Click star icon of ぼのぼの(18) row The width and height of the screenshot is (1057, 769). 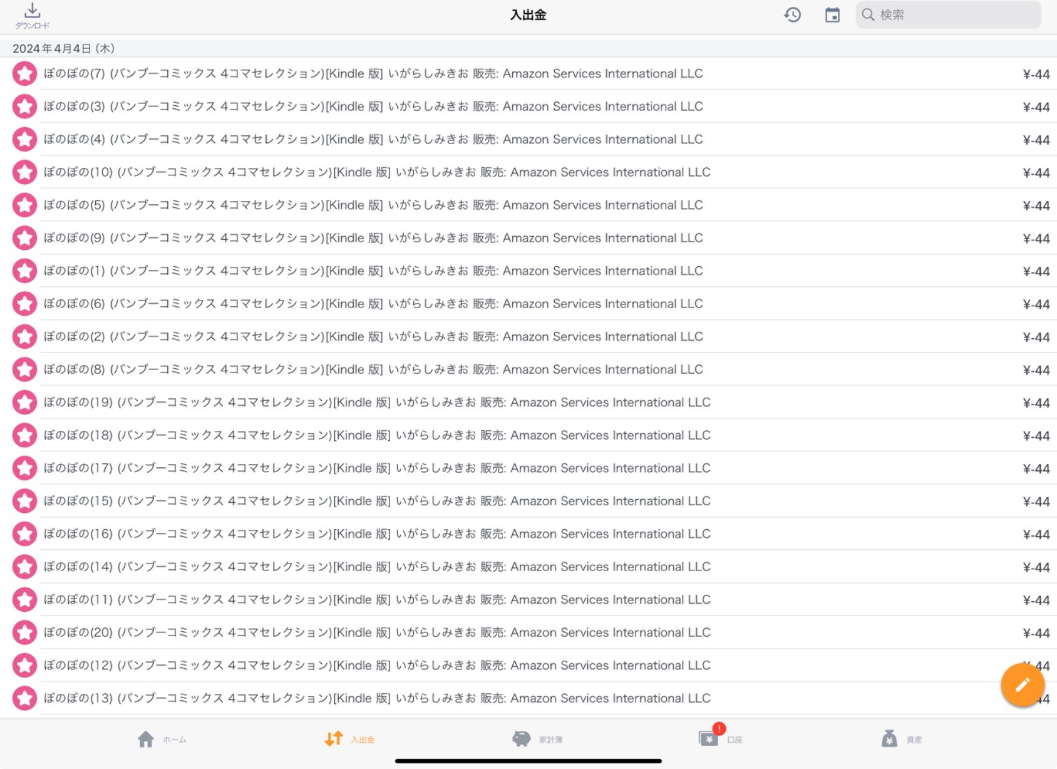click(x=25, y=435)
